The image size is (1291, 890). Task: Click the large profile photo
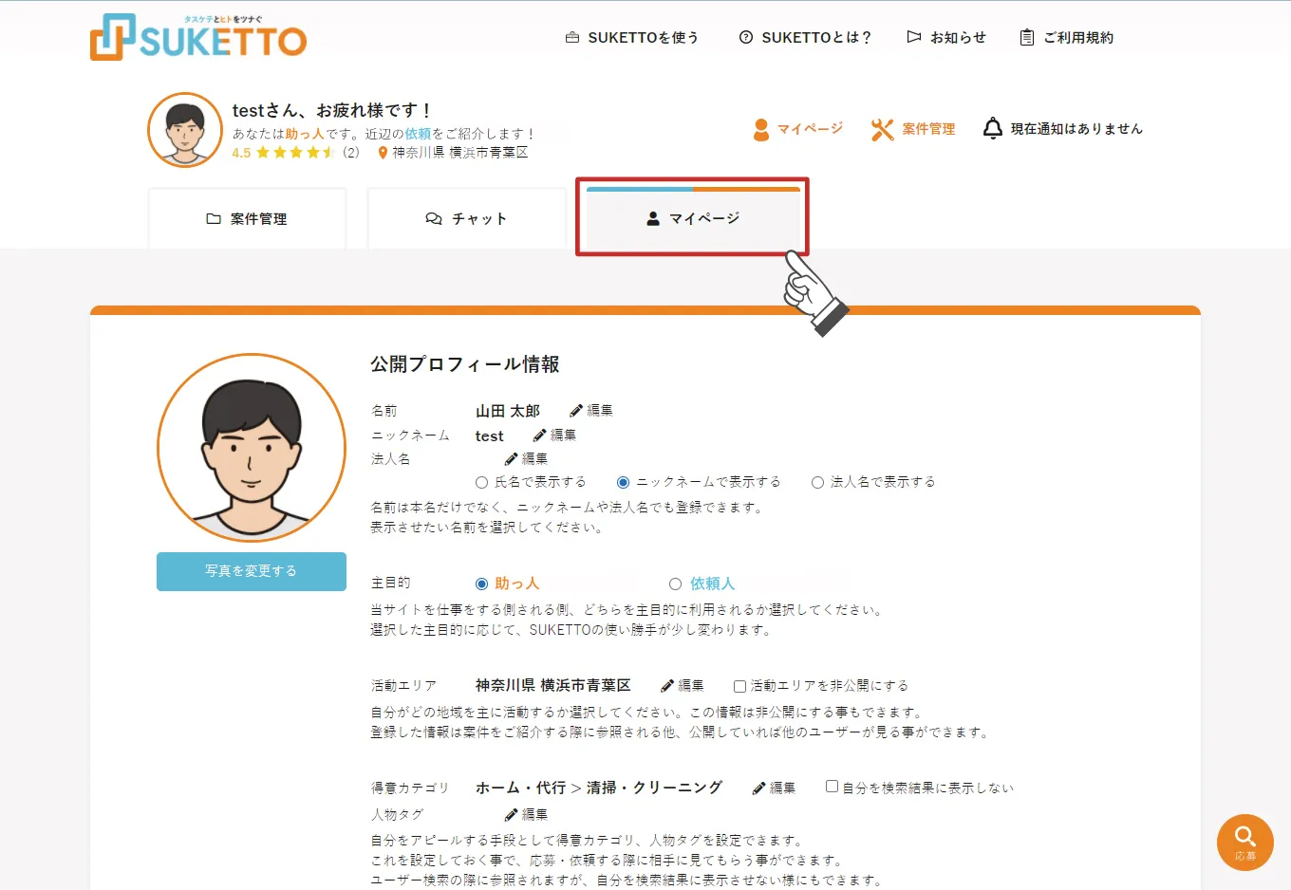252,448
